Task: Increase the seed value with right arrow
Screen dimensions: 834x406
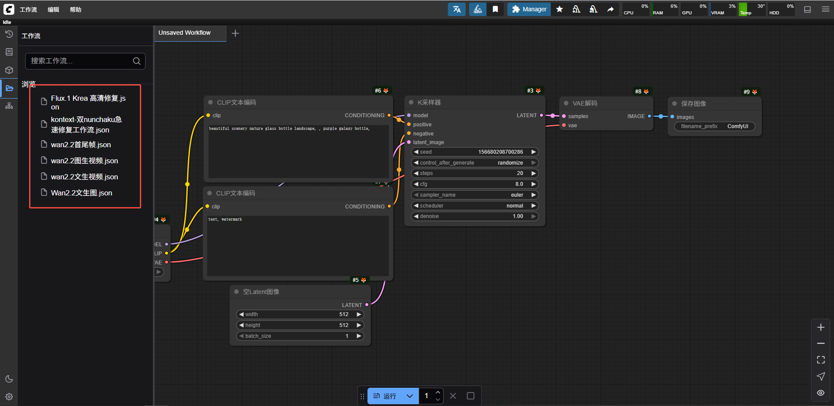Action: pos(533,152)
